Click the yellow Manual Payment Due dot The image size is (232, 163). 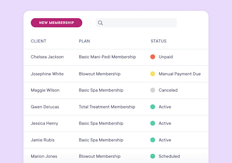(153, 74)
